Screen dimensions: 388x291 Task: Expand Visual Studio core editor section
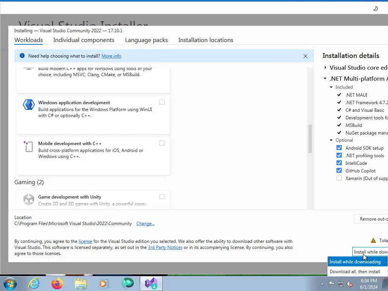coord(325,67)
